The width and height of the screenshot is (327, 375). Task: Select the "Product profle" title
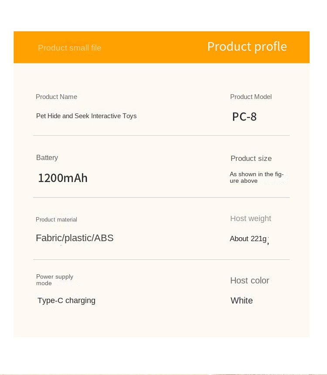pos(247,47)
